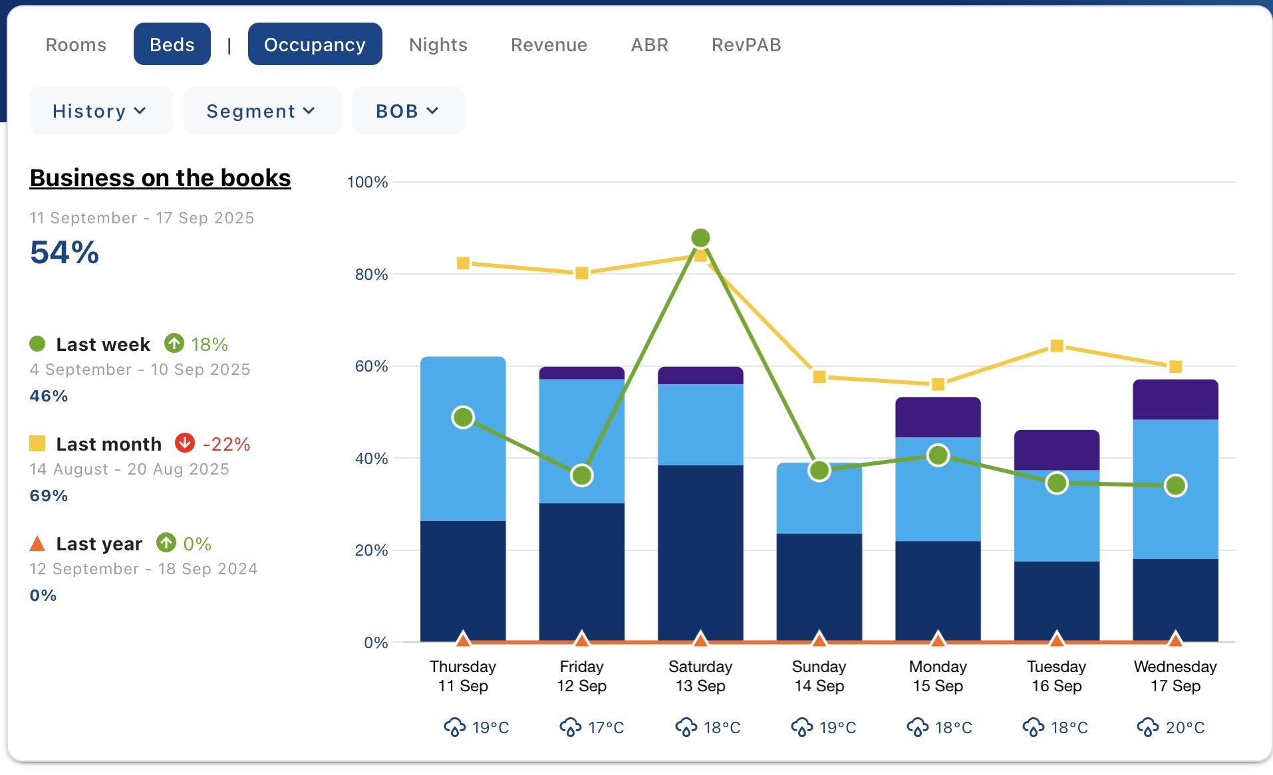Screen dimensions: 1273x775
Task: Click the red down-arrow icon beside Last month
Action: click(x=185, y=443)
